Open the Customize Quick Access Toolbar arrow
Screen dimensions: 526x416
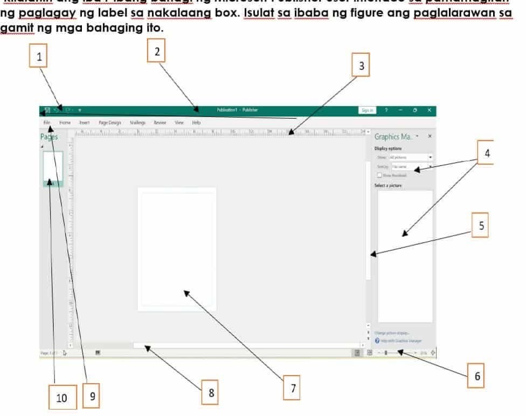tap(80, 110)
